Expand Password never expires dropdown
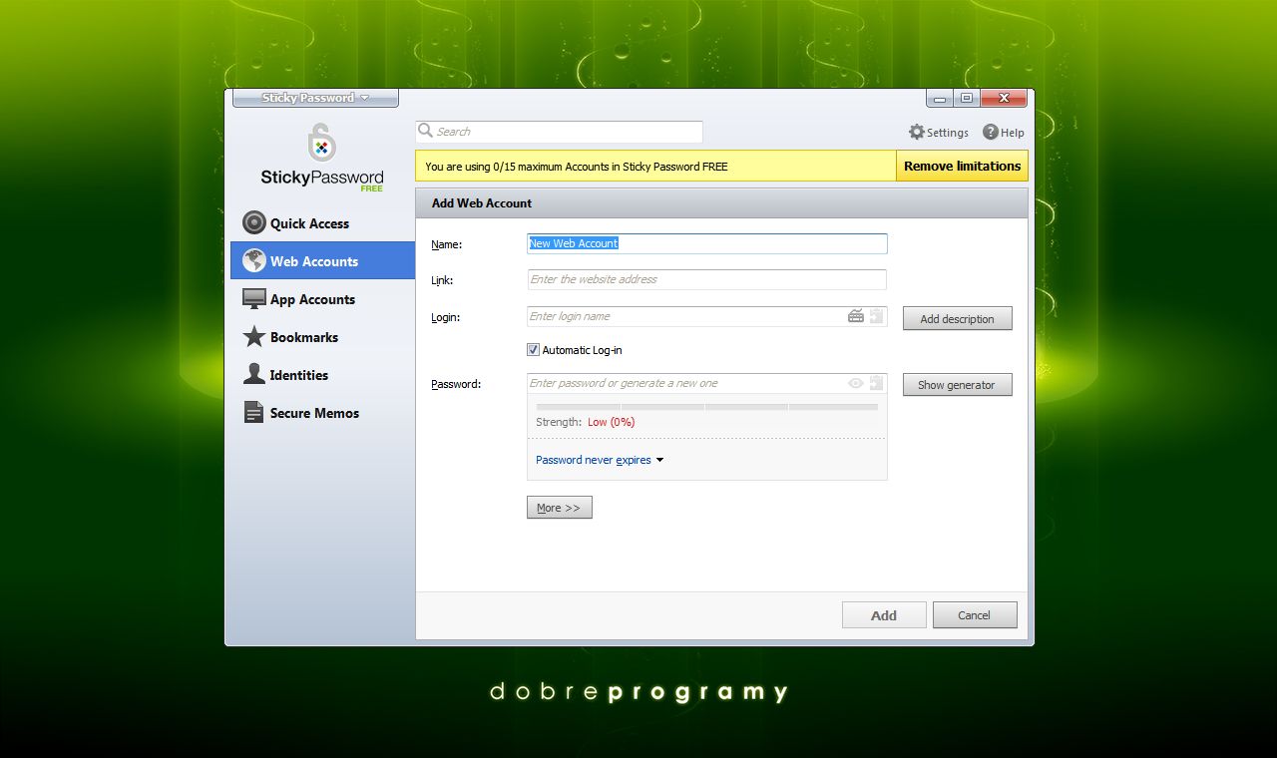1277x758 pixels. coord(600,460)
